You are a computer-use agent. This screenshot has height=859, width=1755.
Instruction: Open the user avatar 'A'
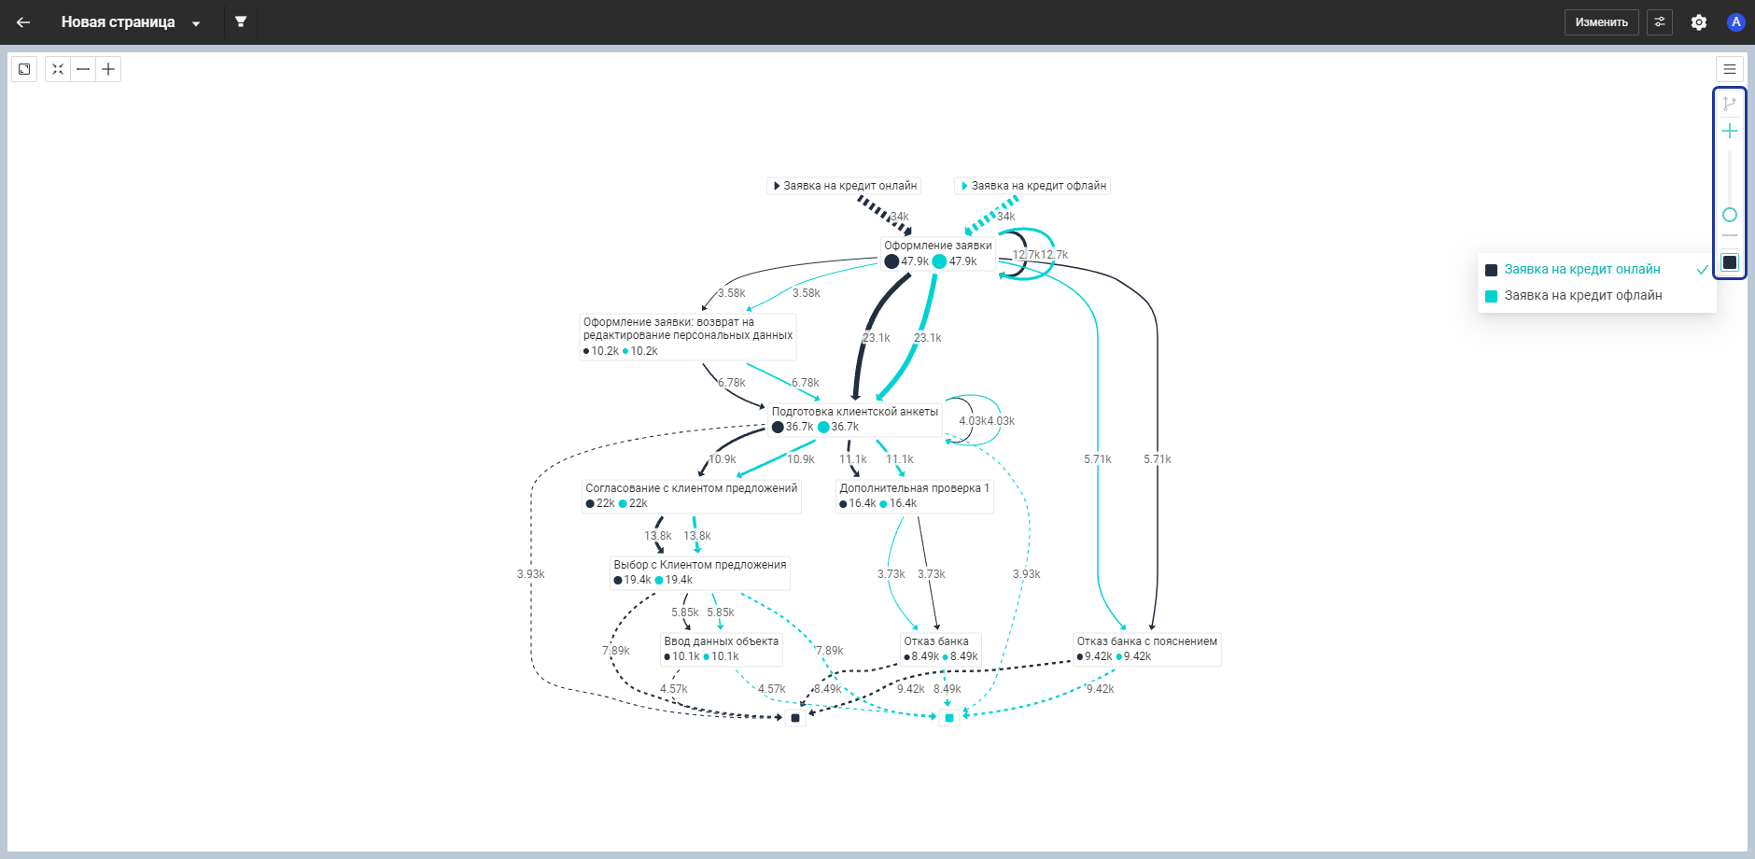click(x=1735, y=22)
